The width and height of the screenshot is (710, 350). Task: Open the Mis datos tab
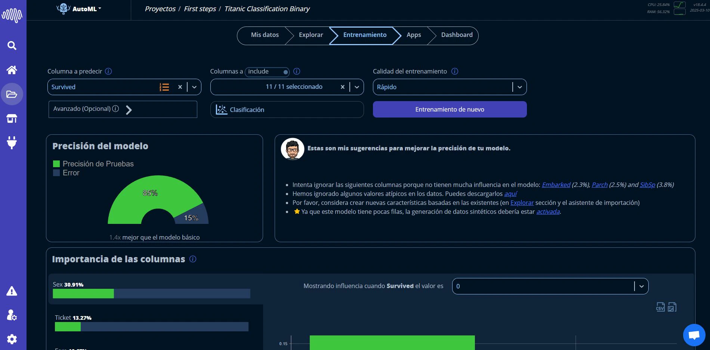[x=265, y=35]
